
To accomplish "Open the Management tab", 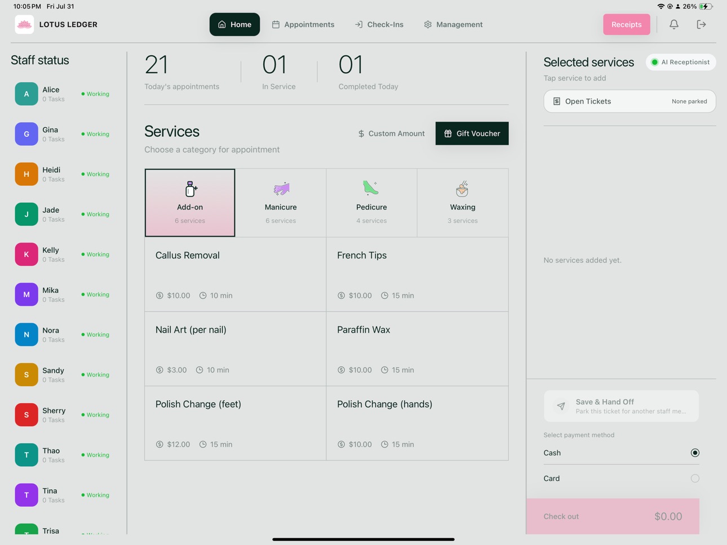I will [453, 24].
